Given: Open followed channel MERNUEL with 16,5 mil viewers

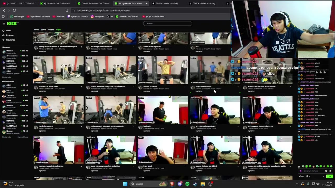Looking at the screenshot, I should point(15,62).
